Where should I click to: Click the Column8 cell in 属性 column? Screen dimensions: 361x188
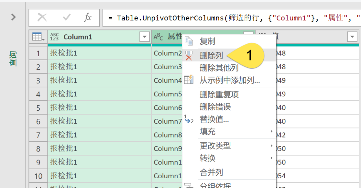[x=167, y=135]
